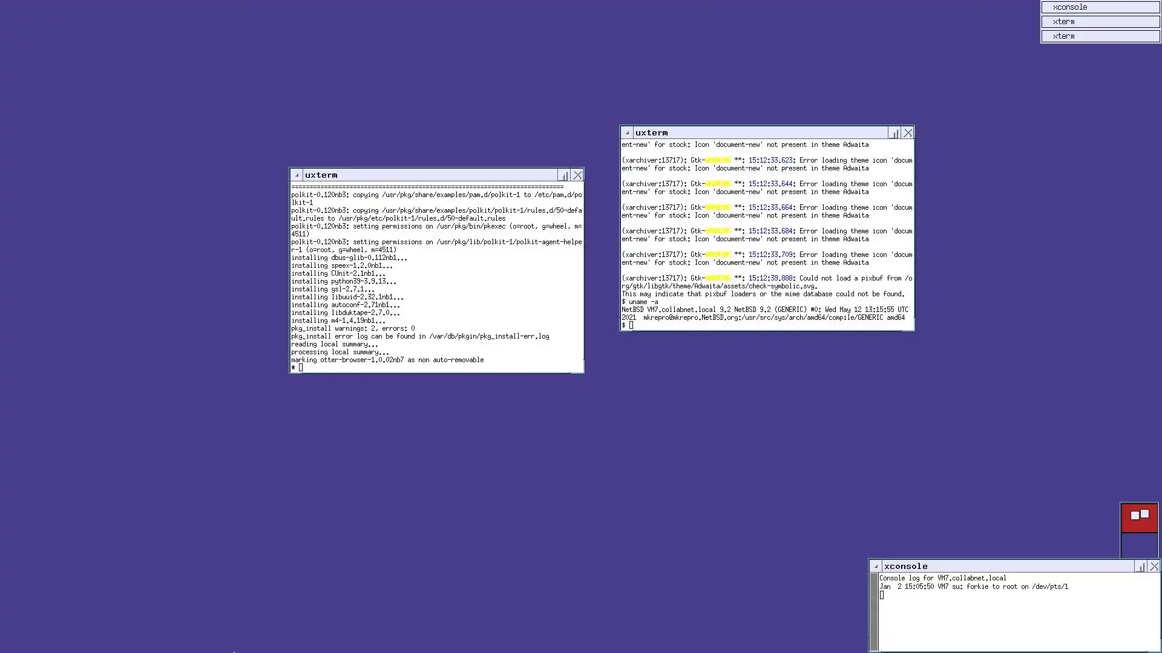This screenshot has width=1162, height=653.
Task: Select the second xterm entry in the icon manager
Action: point(1100,36)
